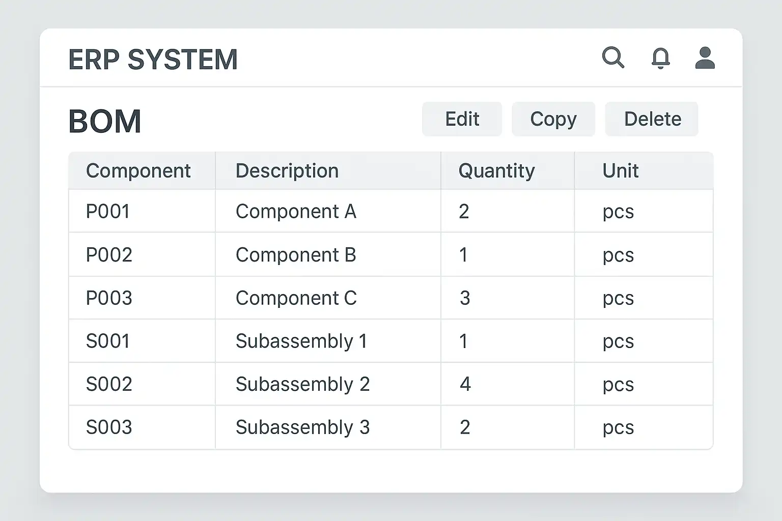Click the Subassembly 3 description
Image resolution: width=782 pixels, height=521 pixels.
tap(302, 427)
